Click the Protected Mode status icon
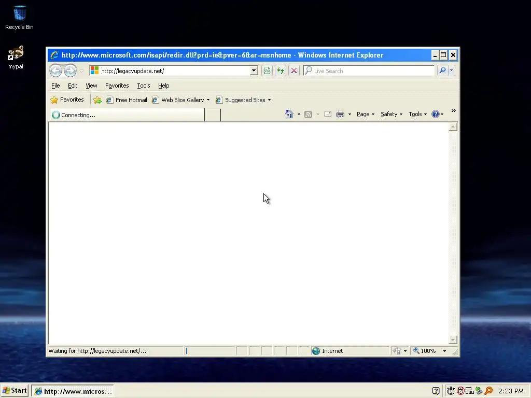Viewport: 531px width, 398px height. [397, 351]
